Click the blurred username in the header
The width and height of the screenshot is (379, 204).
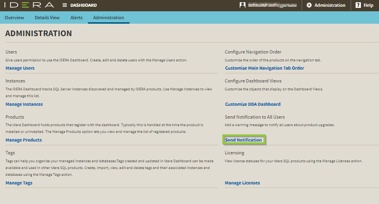click(x=272, y=5)
